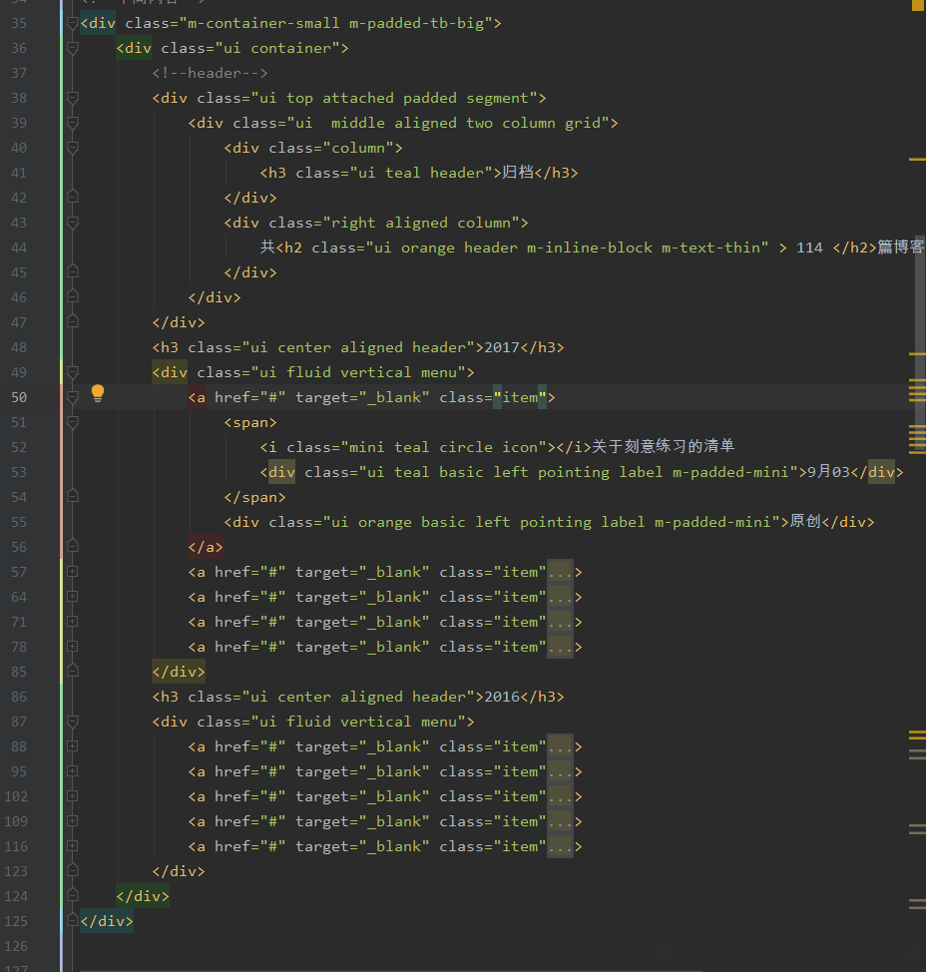Click the text "m-container-small" on line 35
The image size is (926, 972).
click(x=263, y=24)
